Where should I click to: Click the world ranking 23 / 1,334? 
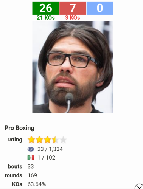click(x=50, y=149)
